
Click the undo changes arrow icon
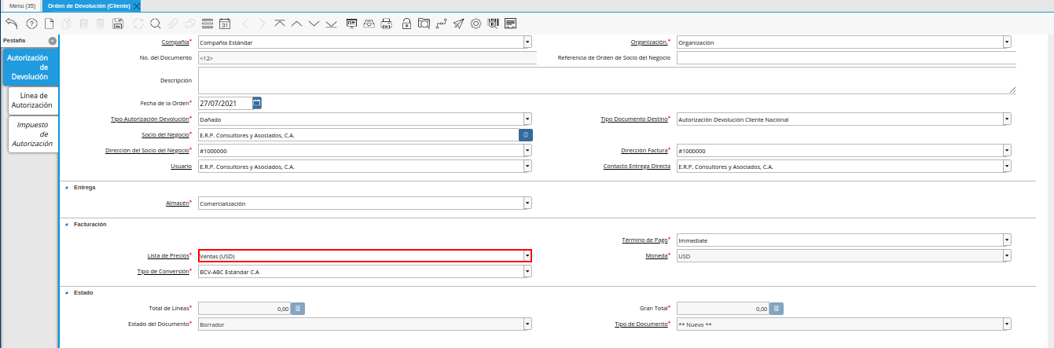tap(11, 24)
